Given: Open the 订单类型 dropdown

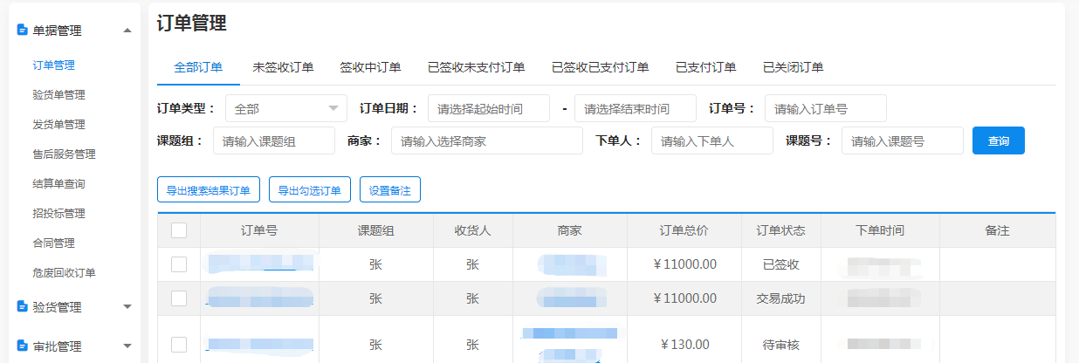Looking at the screenshot, I should [285, 108].
